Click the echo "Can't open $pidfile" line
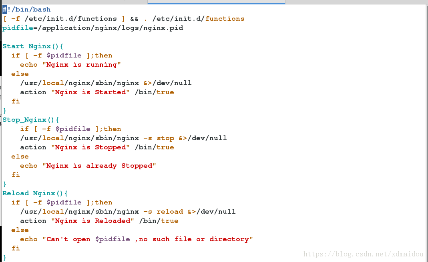This screenshot has height=262, width=428. [137, 239]
